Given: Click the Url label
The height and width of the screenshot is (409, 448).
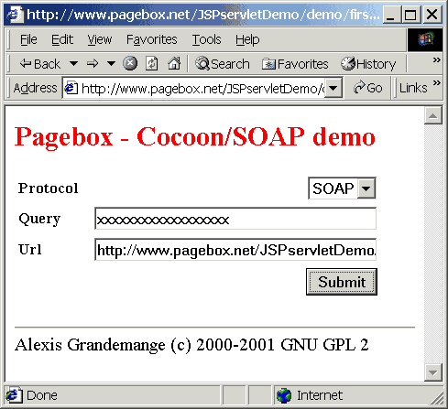Looking at the screenshot, I should pos(30,250).
